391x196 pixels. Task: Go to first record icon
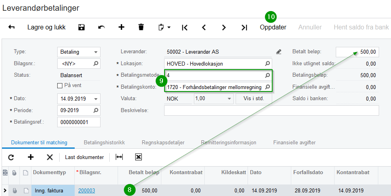[x=184, y=27]
